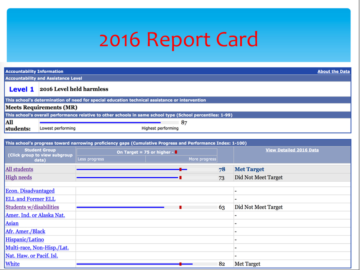The image size is (360, 270).
Task: Click the ELL and Former ELL link
Action: [x=30, y=199]
